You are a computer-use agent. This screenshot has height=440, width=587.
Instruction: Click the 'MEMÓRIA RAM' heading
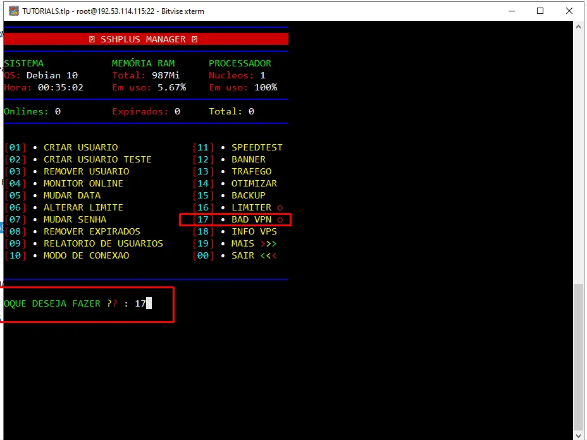click(144, 63)
